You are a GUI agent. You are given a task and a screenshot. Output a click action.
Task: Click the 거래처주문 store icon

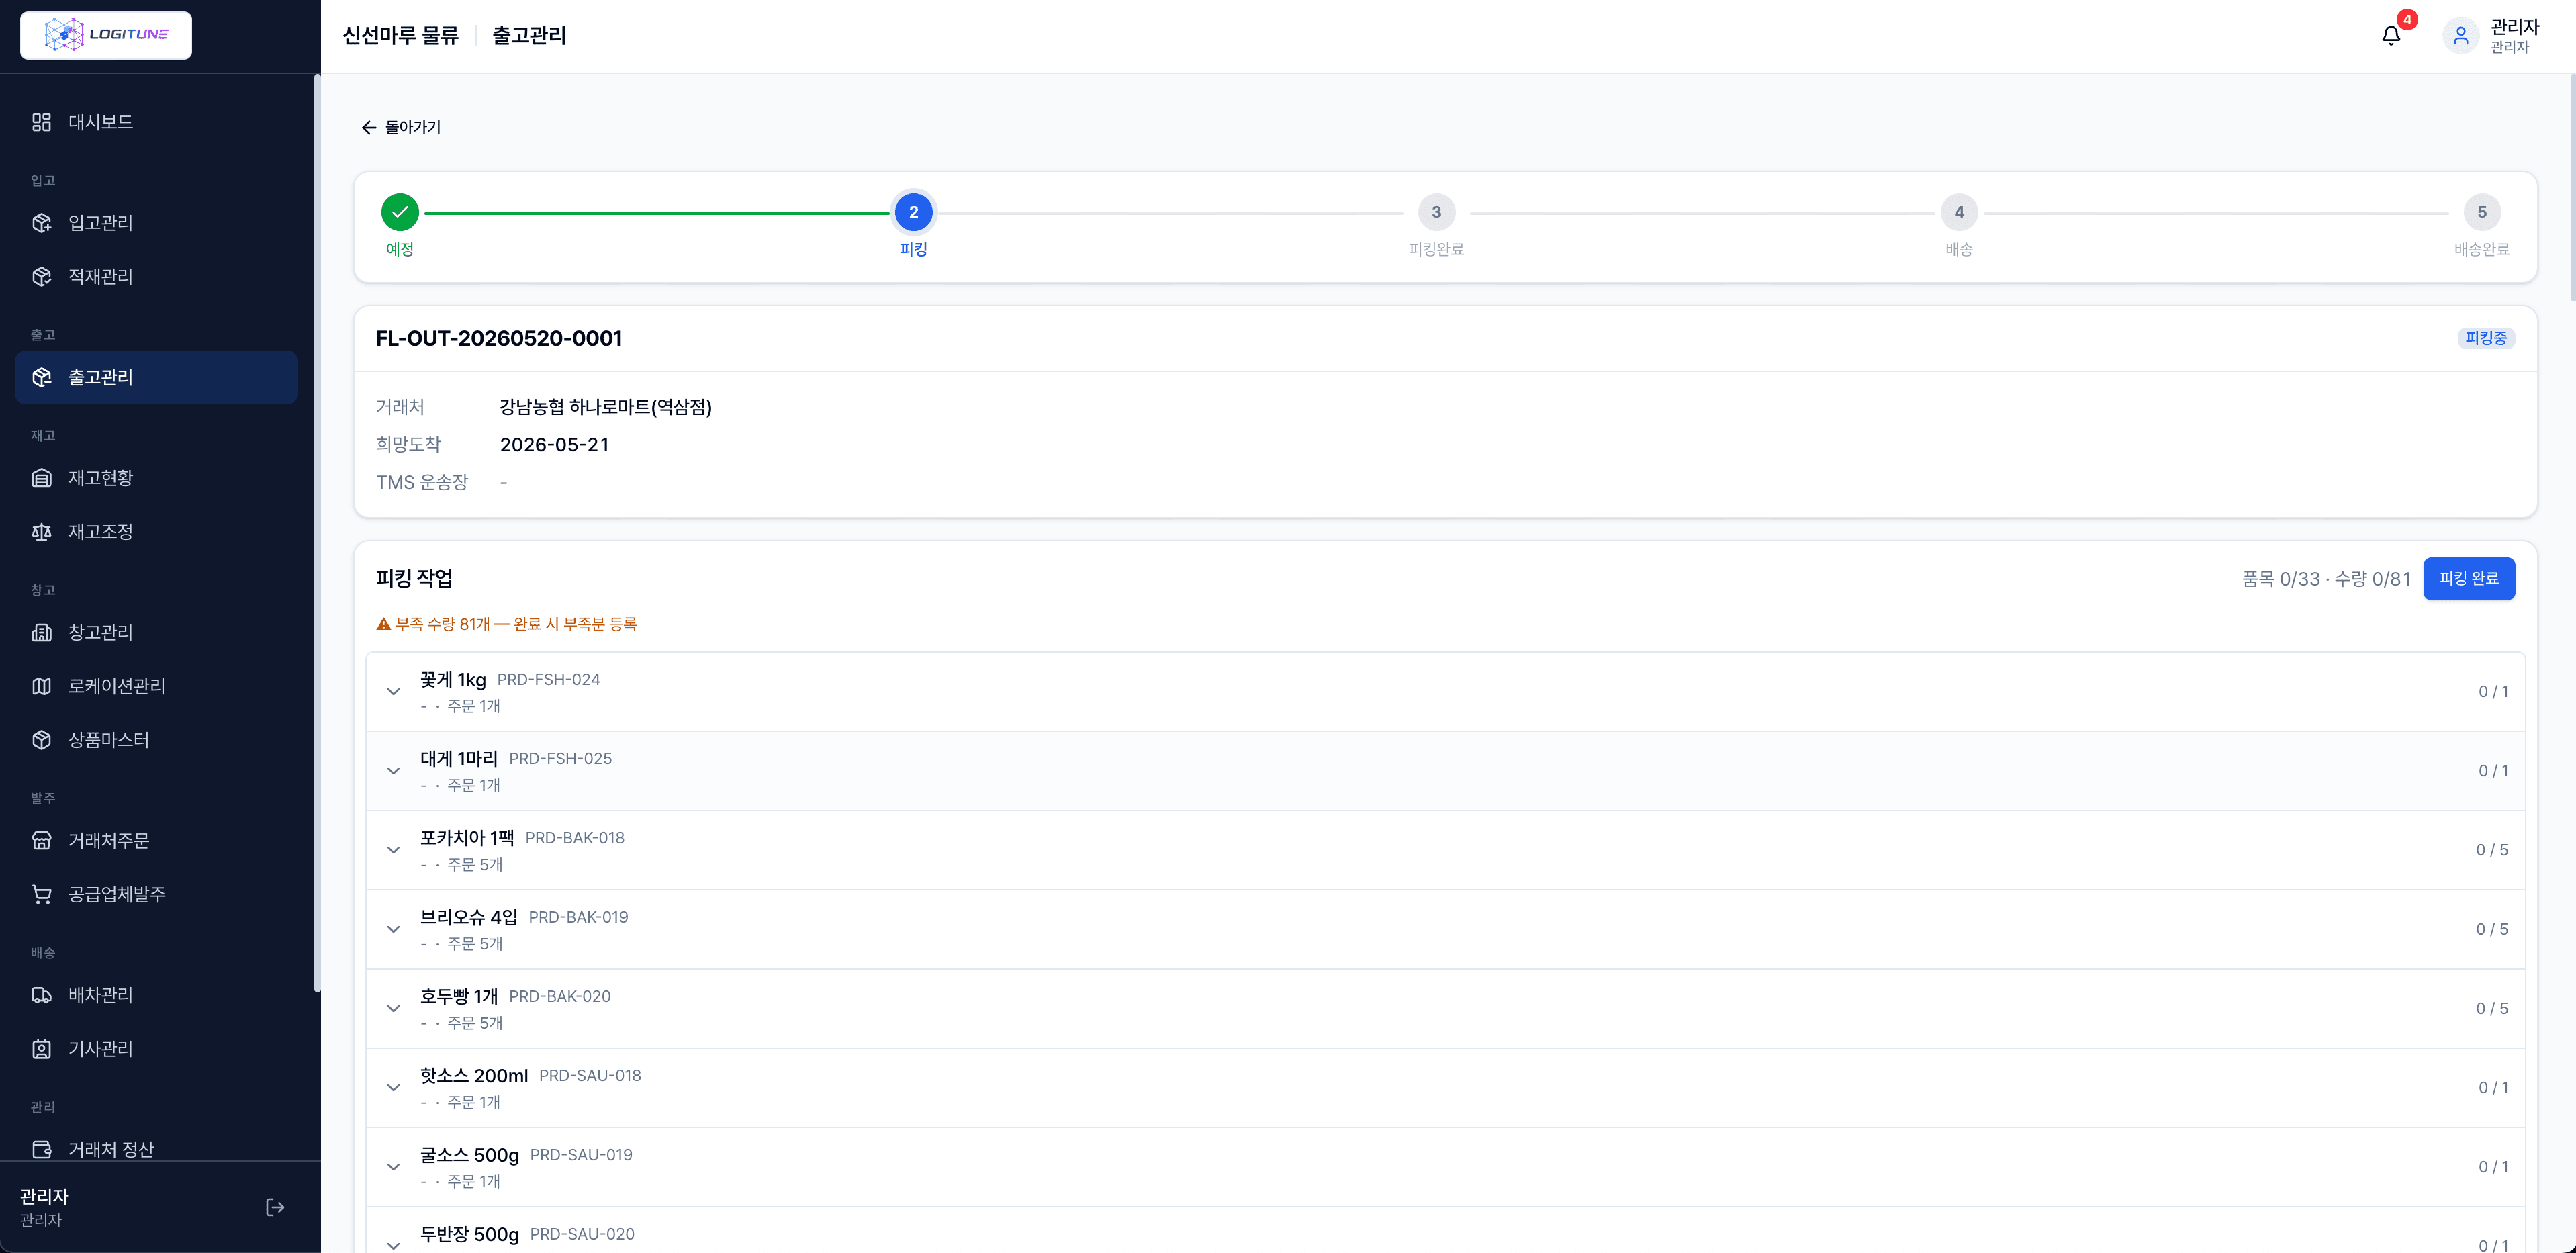(41, 840)
